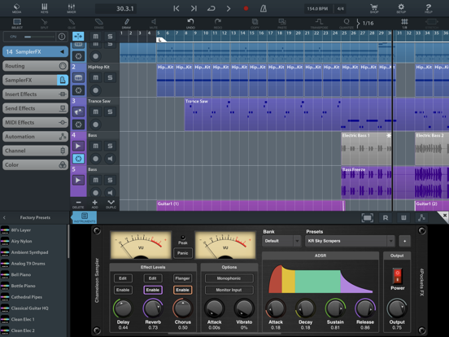Screen dimensions: 449x337
Task: Open the 1/16 quantize value selector
Action: [x=365, y=24]
